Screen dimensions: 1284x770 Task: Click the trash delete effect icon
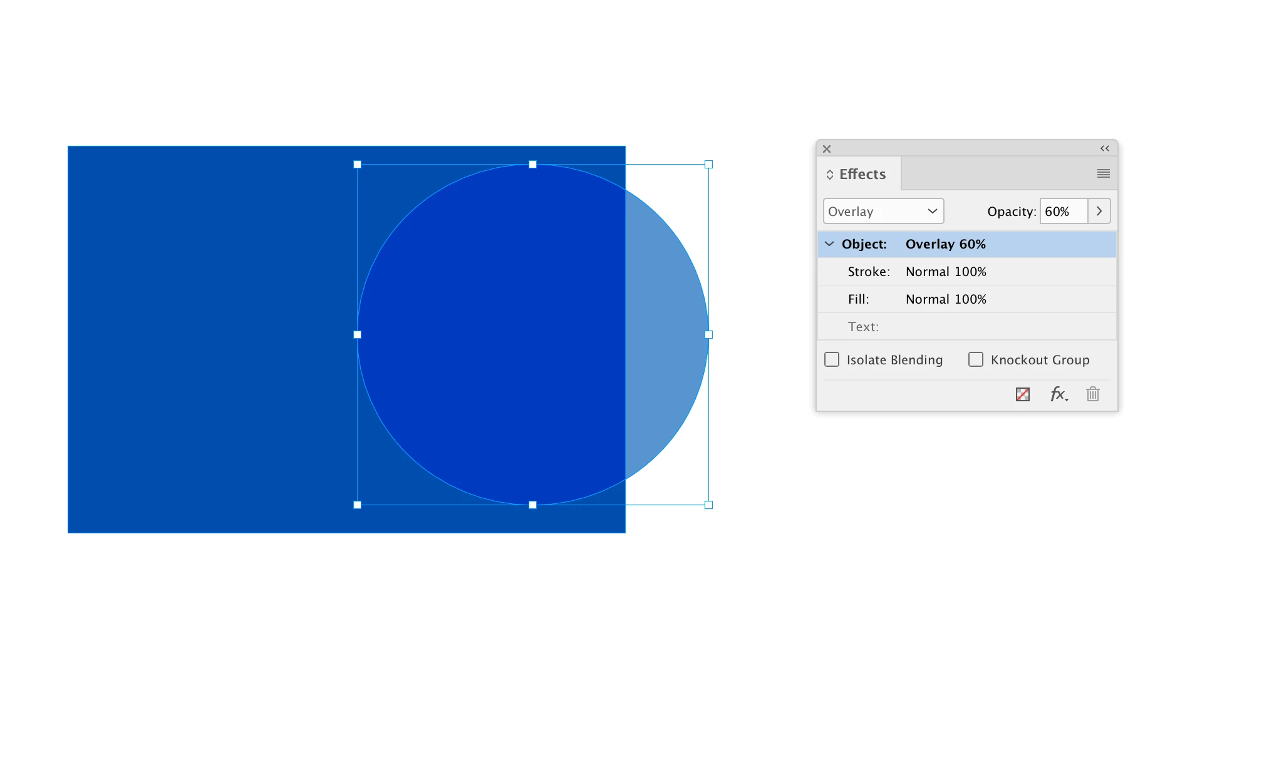pyautogui.click(x=1092, y=394)
